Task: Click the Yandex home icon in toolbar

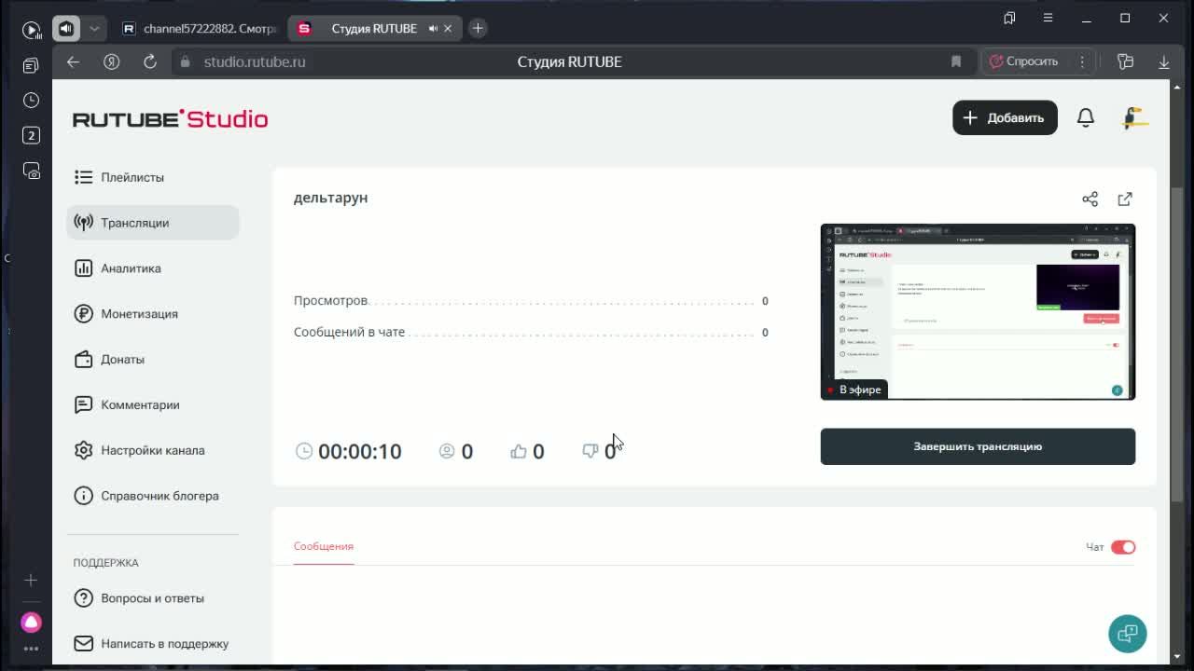Action: (x=112, y=62)
